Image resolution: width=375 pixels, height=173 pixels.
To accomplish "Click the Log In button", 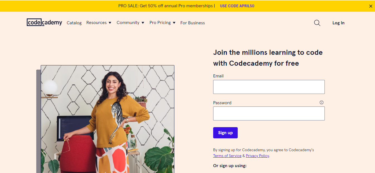I will click(338, 23).
